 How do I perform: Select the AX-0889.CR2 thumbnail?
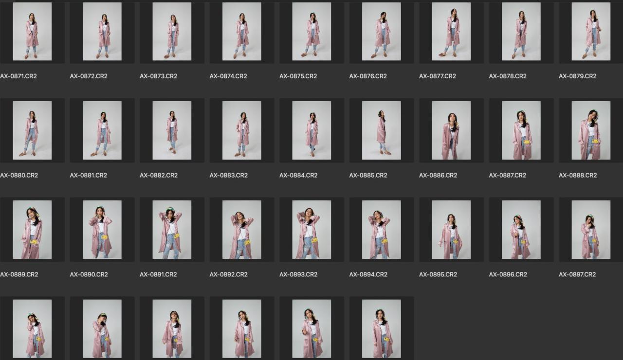[32, 230]
